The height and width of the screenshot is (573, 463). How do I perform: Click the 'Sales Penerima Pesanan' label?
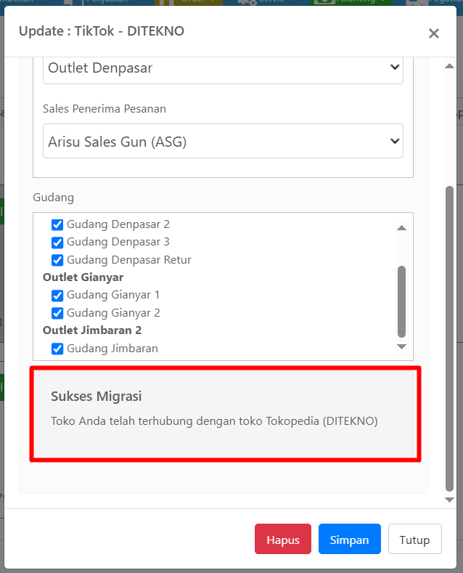tap(105, 109)
